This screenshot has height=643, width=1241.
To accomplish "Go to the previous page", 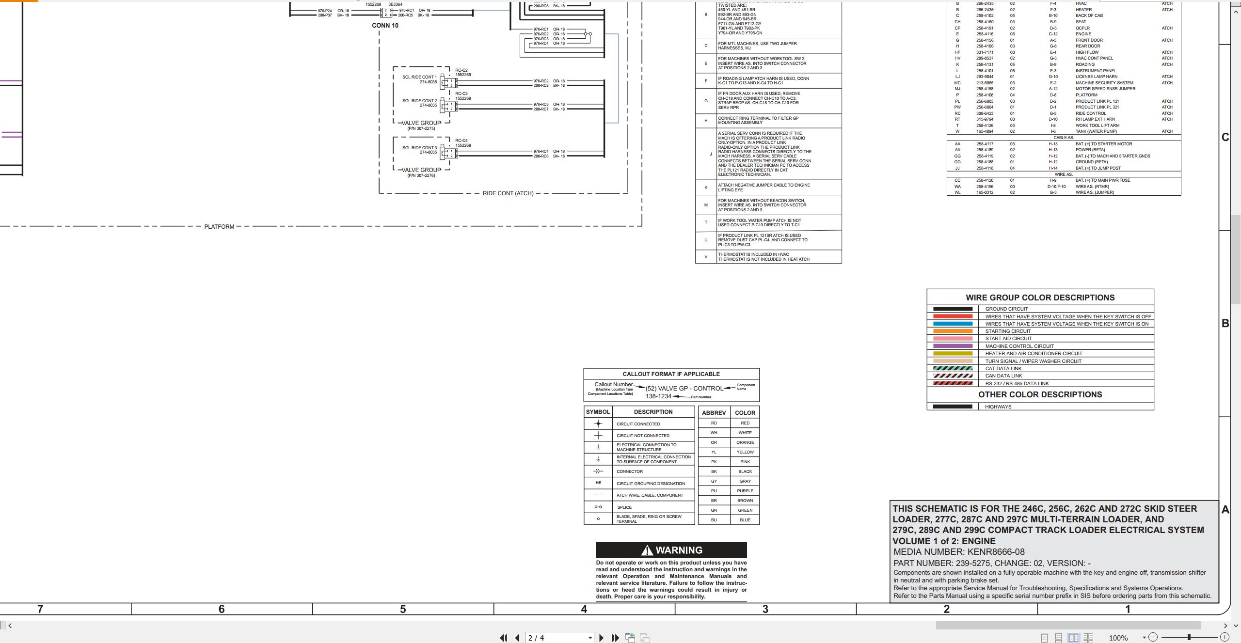I will (x=517, y=638).
